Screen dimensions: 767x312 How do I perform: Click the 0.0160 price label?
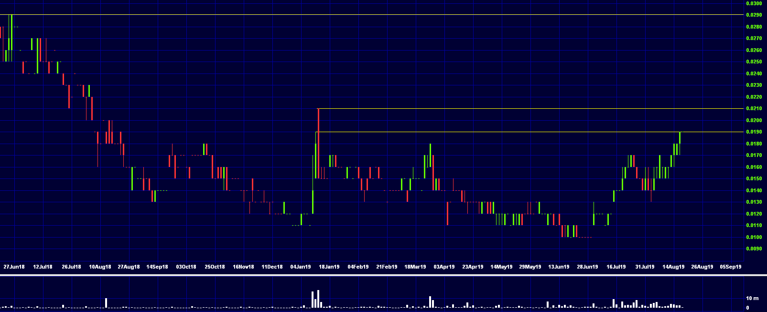(x=754, y=167)
